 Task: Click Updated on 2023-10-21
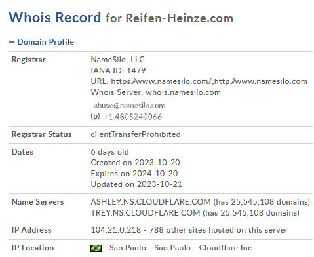coord(136,184)
